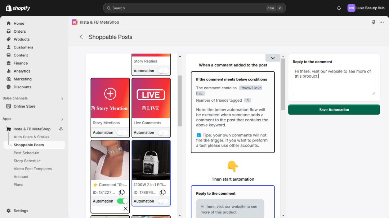Click the Marketing target icon
This screenshot has width=389, height=218.
point(9,79)
